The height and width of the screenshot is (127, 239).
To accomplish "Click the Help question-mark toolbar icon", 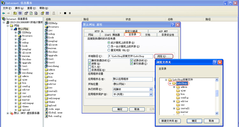I will 42,13.
